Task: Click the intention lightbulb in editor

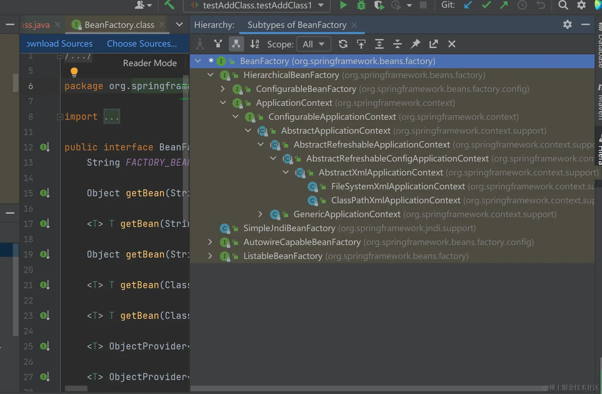Action: [x=74, y=72]
